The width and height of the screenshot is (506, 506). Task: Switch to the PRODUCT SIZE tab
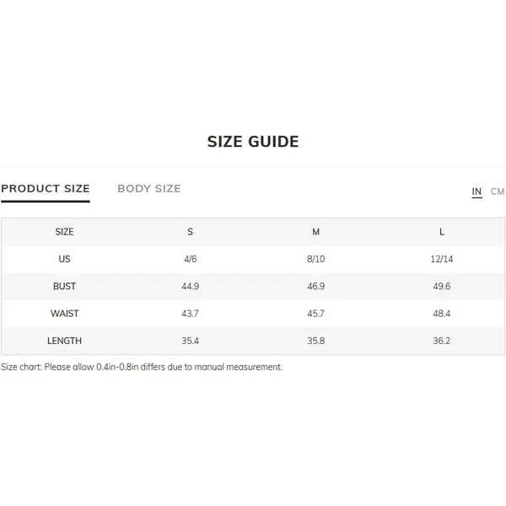46,188
